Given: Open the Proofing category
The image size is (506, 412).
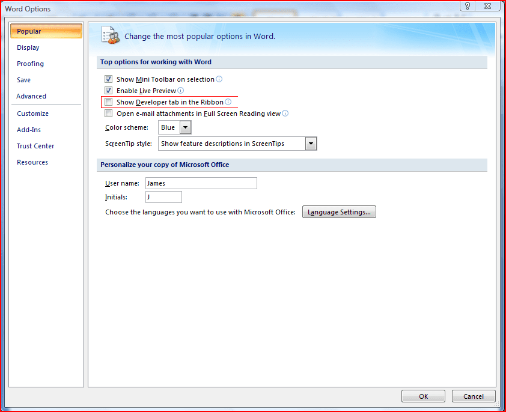Looking at the screenshot, I should pyautogui.click(x=30, y=64).
